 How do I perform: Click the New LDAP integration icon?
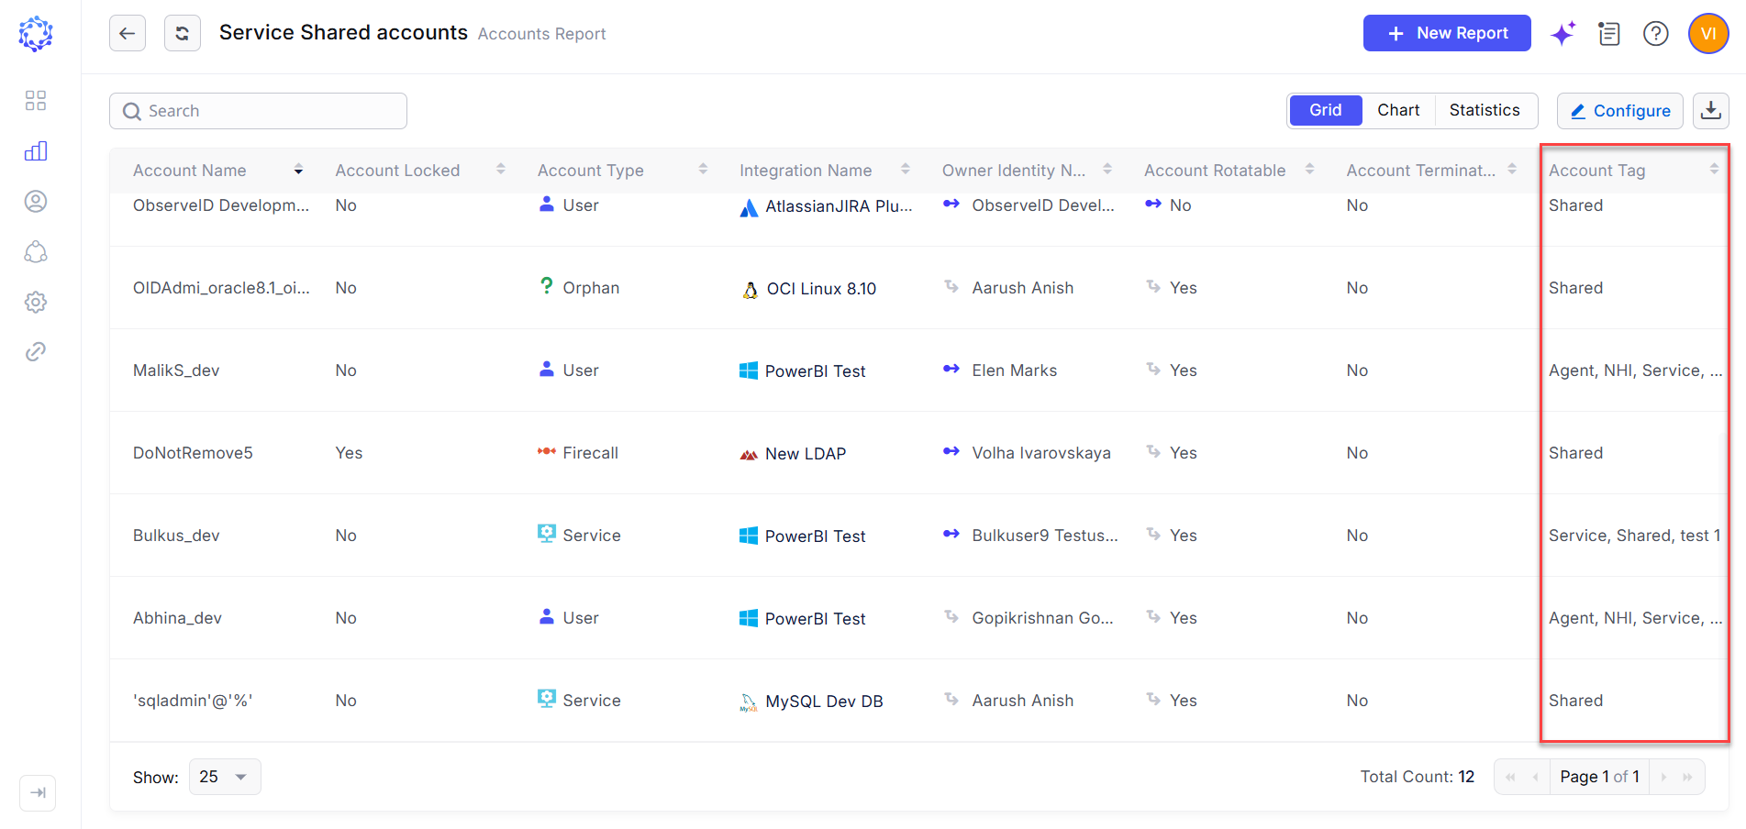click(749, 455)
